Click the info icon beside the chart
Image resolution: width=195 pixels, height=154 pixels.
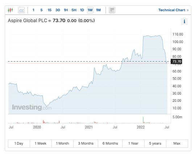tap(184, 21)
